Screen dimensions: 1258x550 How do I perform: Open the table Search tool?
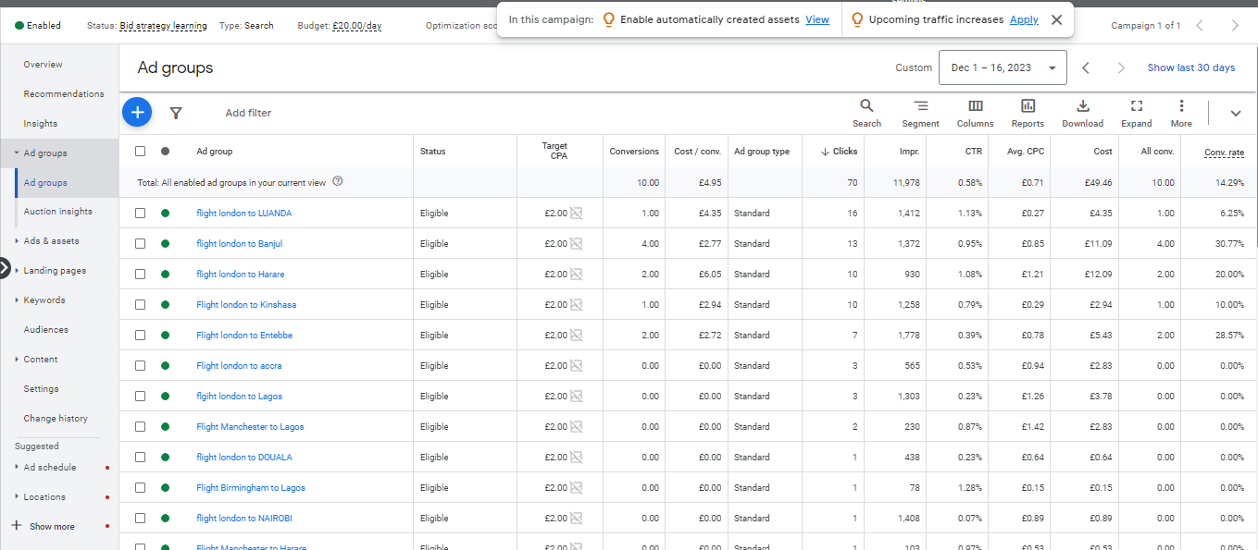[866, 113]
